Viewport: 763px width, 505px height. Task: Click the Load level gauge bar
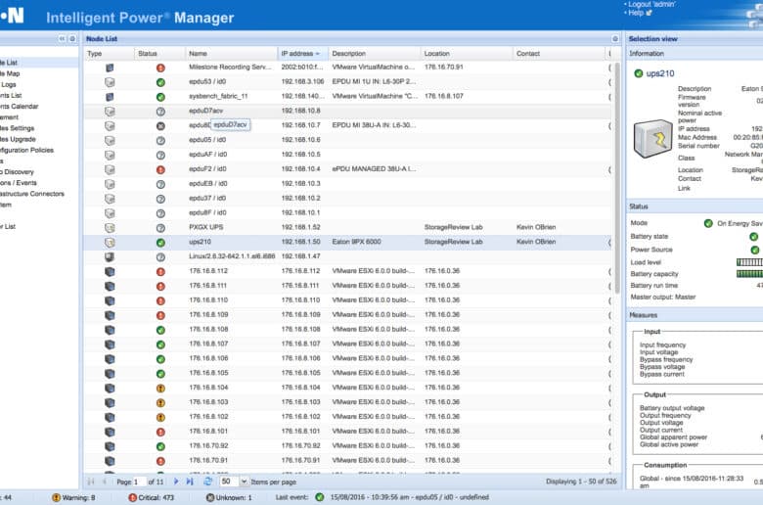point(749,262)
